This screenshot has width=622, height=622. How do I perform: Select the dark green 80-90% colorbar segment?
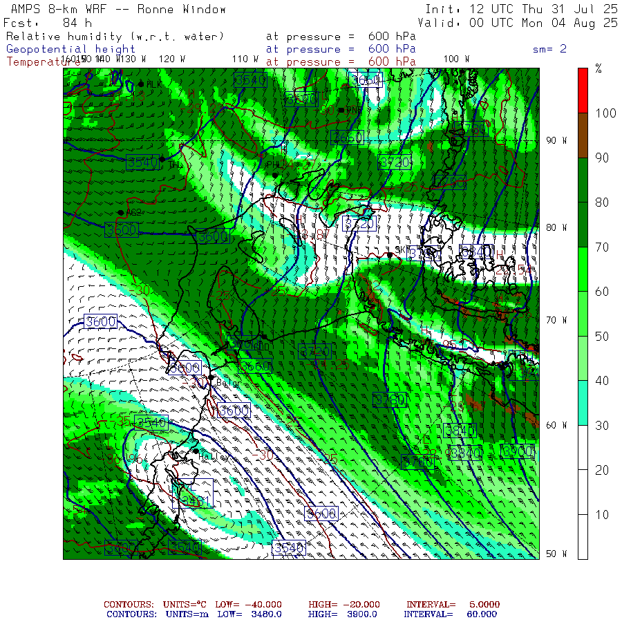[x=583, y=180]
